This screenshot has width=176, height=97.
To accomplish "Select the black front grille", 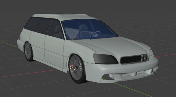I will (x=134, y=59).
